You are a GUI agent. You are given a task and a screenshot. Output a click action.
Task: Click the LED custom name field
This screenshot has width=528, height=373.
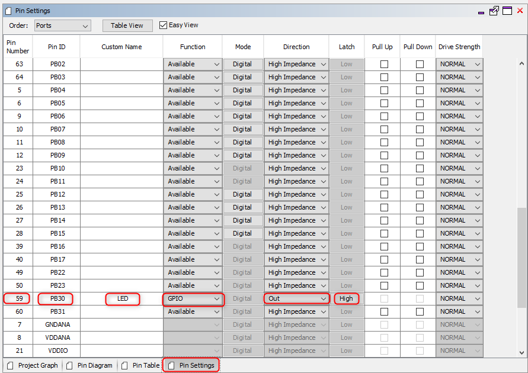tap(123, 298)
